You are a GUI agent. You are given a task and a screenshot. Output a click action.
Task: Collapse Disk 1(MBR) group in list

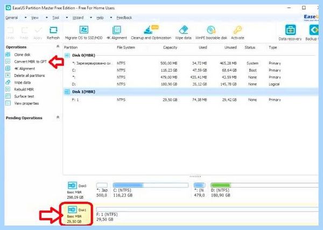[67, 92]
